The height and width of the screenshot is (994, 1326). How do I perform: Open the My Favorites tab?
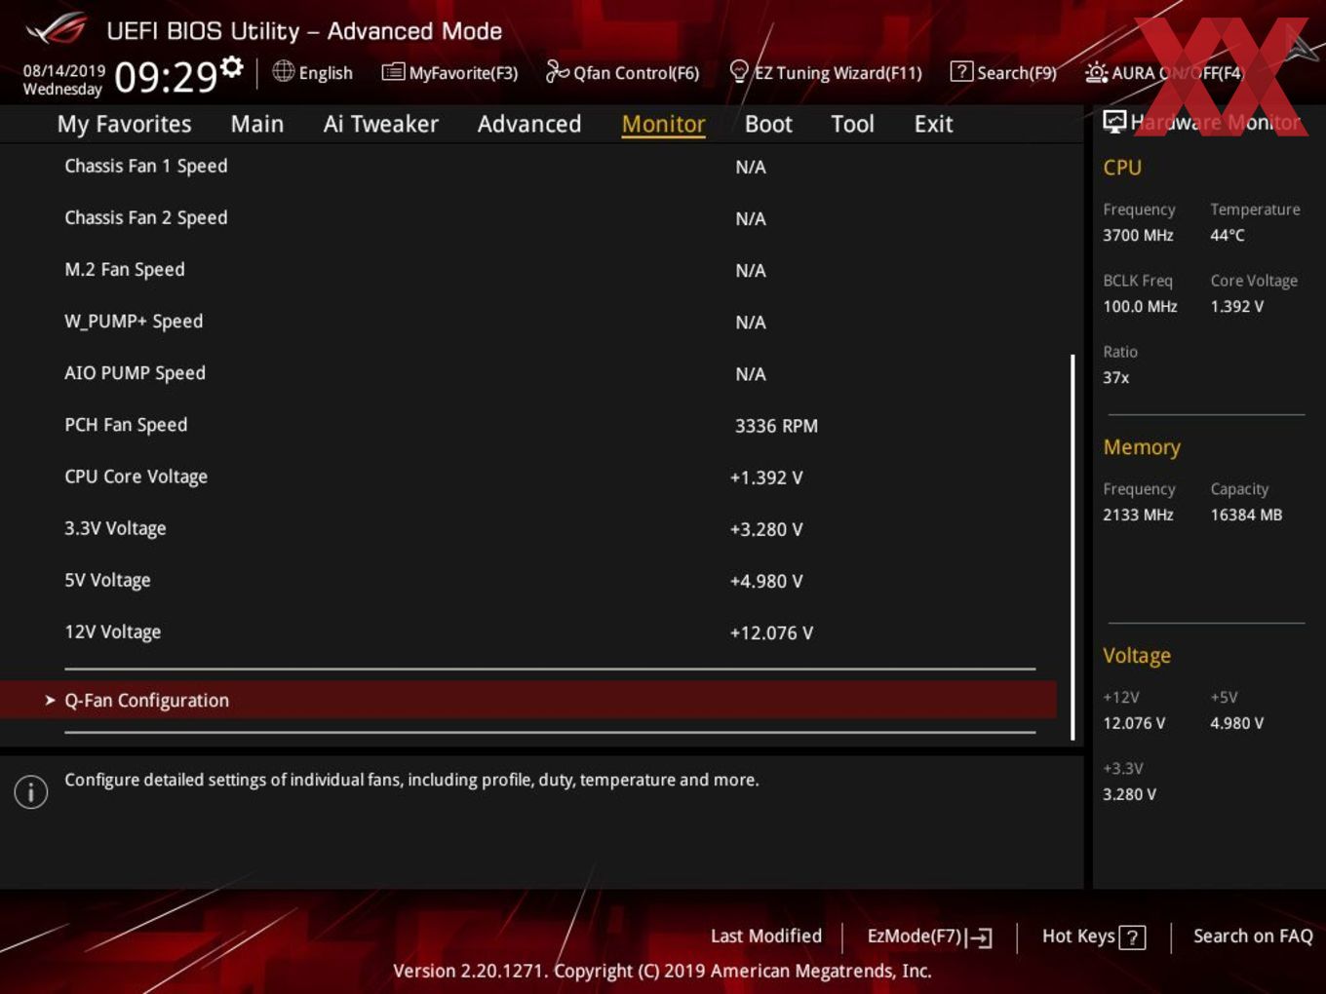point(124,124)
